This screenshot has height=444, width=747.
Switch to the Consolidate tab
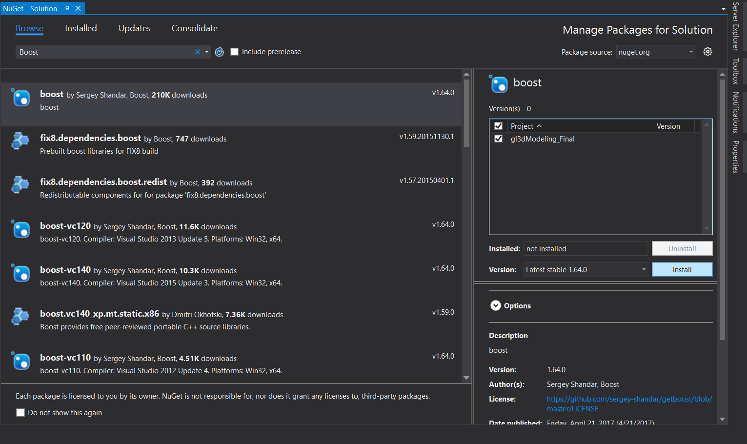point(195,28)
